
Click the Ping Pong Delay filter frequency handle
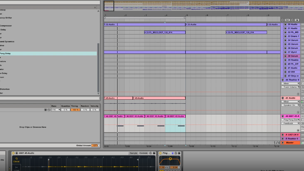click(170, 159)
